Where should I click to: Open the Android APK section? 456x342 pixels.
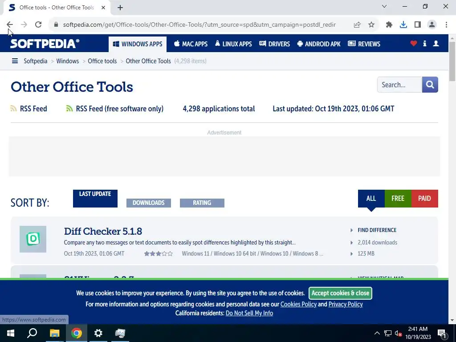(x=319, y=44)
